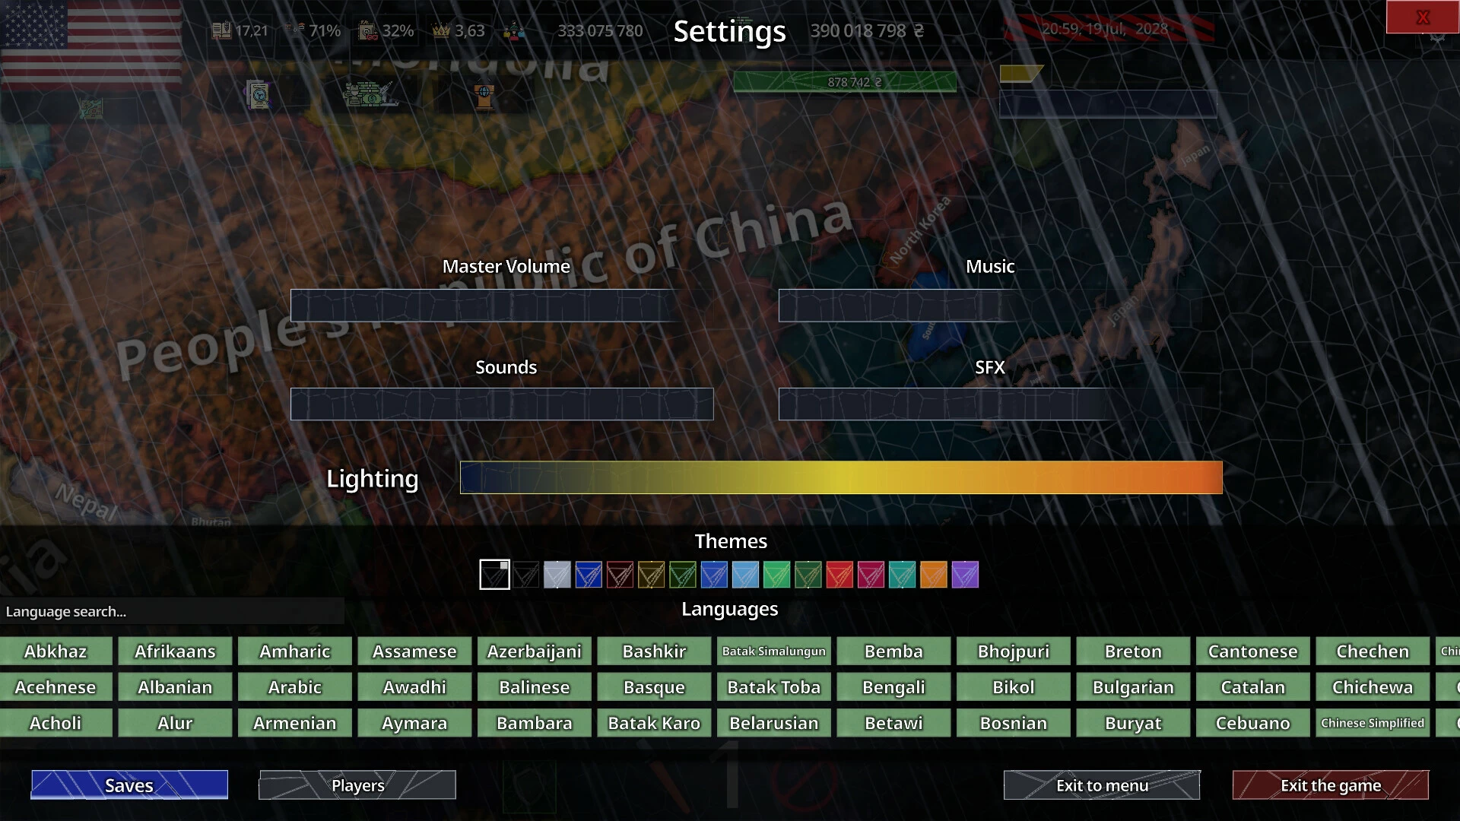This screenshot has width=1460, height=821.
Task: Open the Players panel
Action: [357, 785]
